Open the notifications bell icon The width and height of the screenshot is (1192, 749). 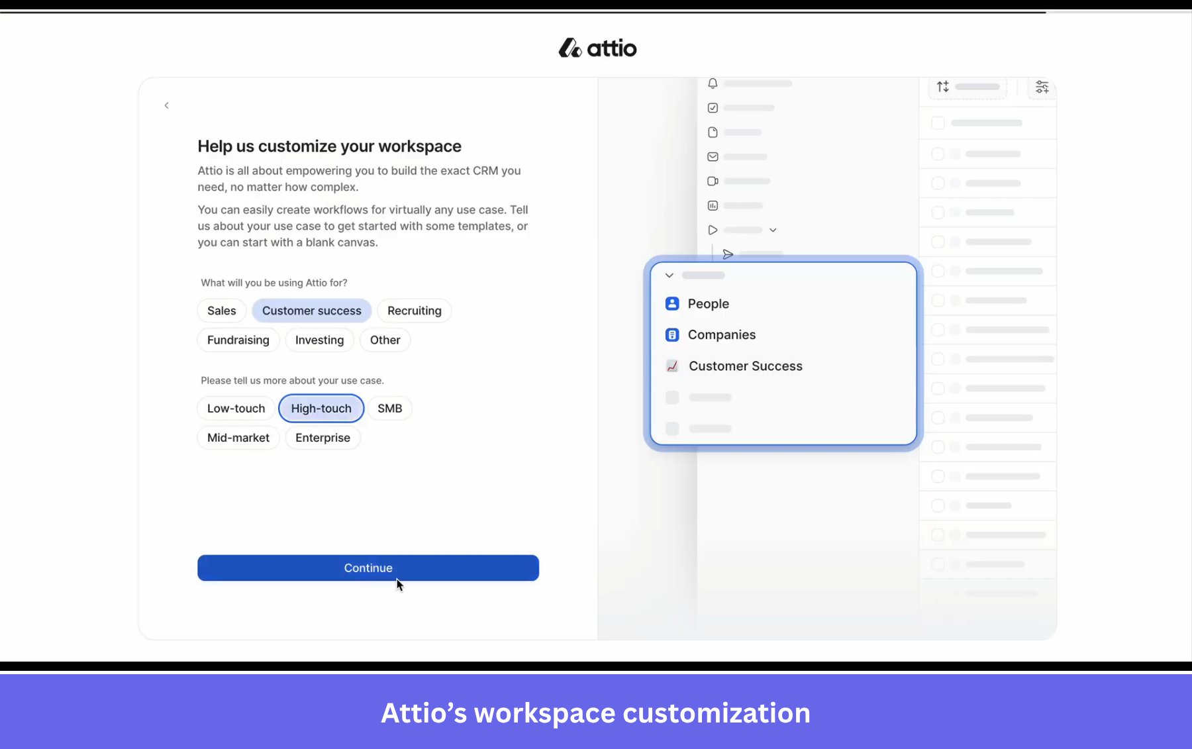pyautogui.click(x=712, y=83)
